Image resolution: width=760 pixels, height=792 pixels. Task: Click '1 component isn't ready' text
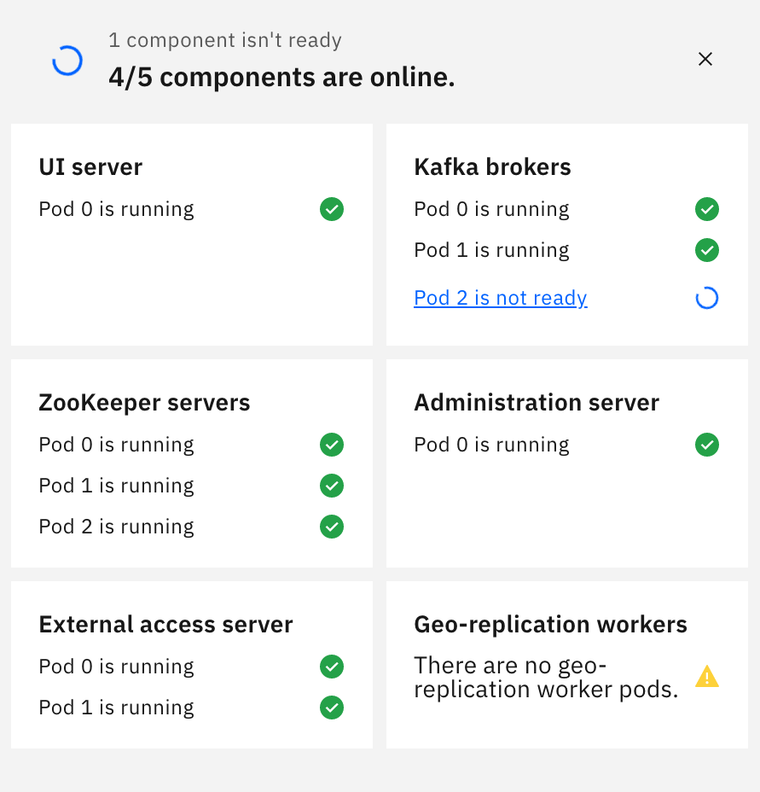point(225,40)
